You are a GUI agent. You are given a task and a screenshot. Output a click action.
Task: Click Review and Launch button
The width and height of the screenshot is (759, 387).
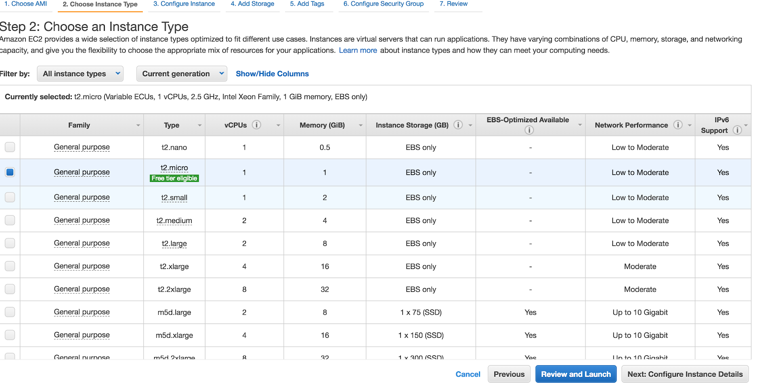[x=576, y=374]
